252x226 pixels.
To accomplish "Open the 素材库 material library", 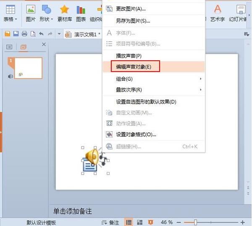I will [65, 13].
